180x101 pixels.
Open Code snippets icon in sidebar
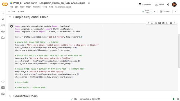pyautogui.click(x=3, y=82)
